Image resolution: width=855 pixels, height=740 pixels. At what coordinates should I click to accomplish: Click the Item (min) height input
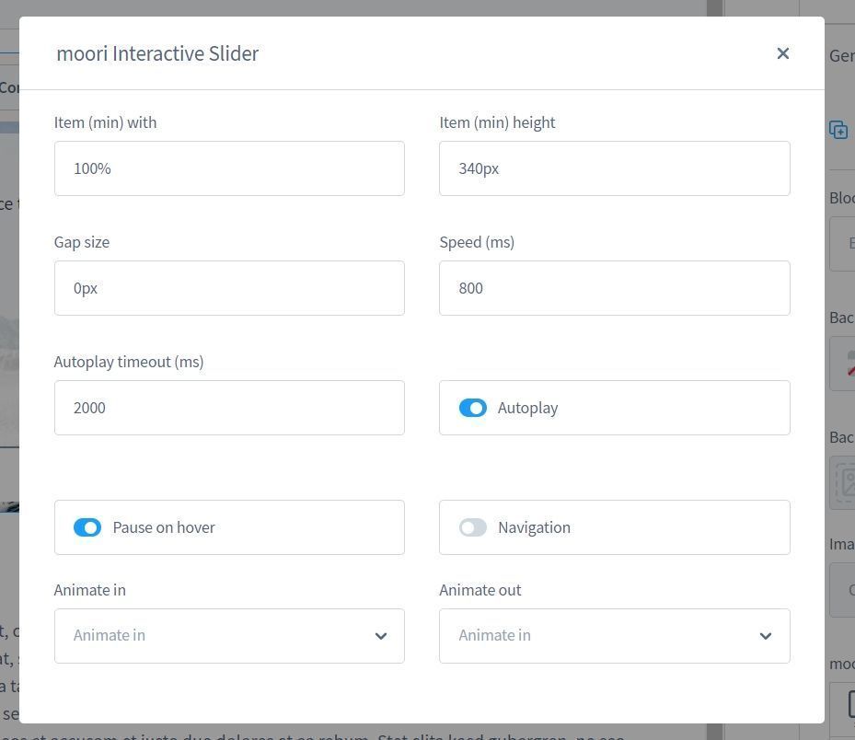click(x=614, y=168)
